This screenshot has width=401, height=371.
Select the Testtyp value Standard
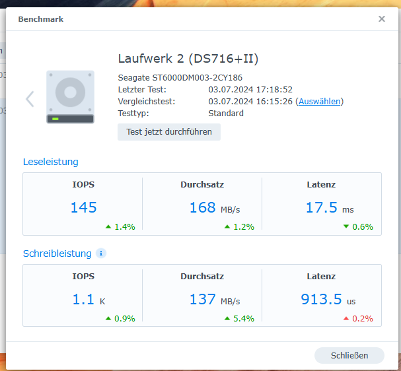point(226,113)
